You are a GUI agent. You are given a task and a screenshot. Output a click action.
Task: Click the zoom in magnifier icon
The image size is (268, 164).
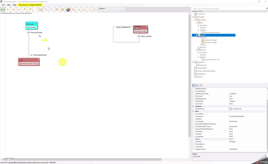[x=46, y=10]
